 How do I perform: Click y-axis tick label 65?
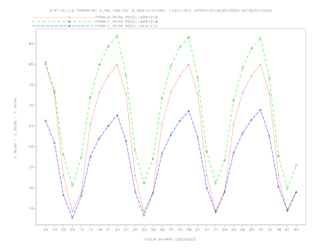pyautogui.click(x=31, y=126)
